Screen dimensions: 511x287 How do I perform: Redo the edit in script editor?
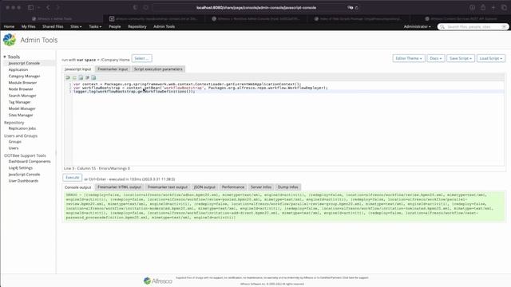(x=74, y=77)
